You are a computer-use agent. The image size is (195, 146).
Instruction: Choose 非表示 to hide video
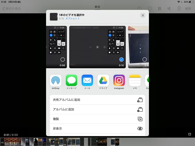pos(97,128)
